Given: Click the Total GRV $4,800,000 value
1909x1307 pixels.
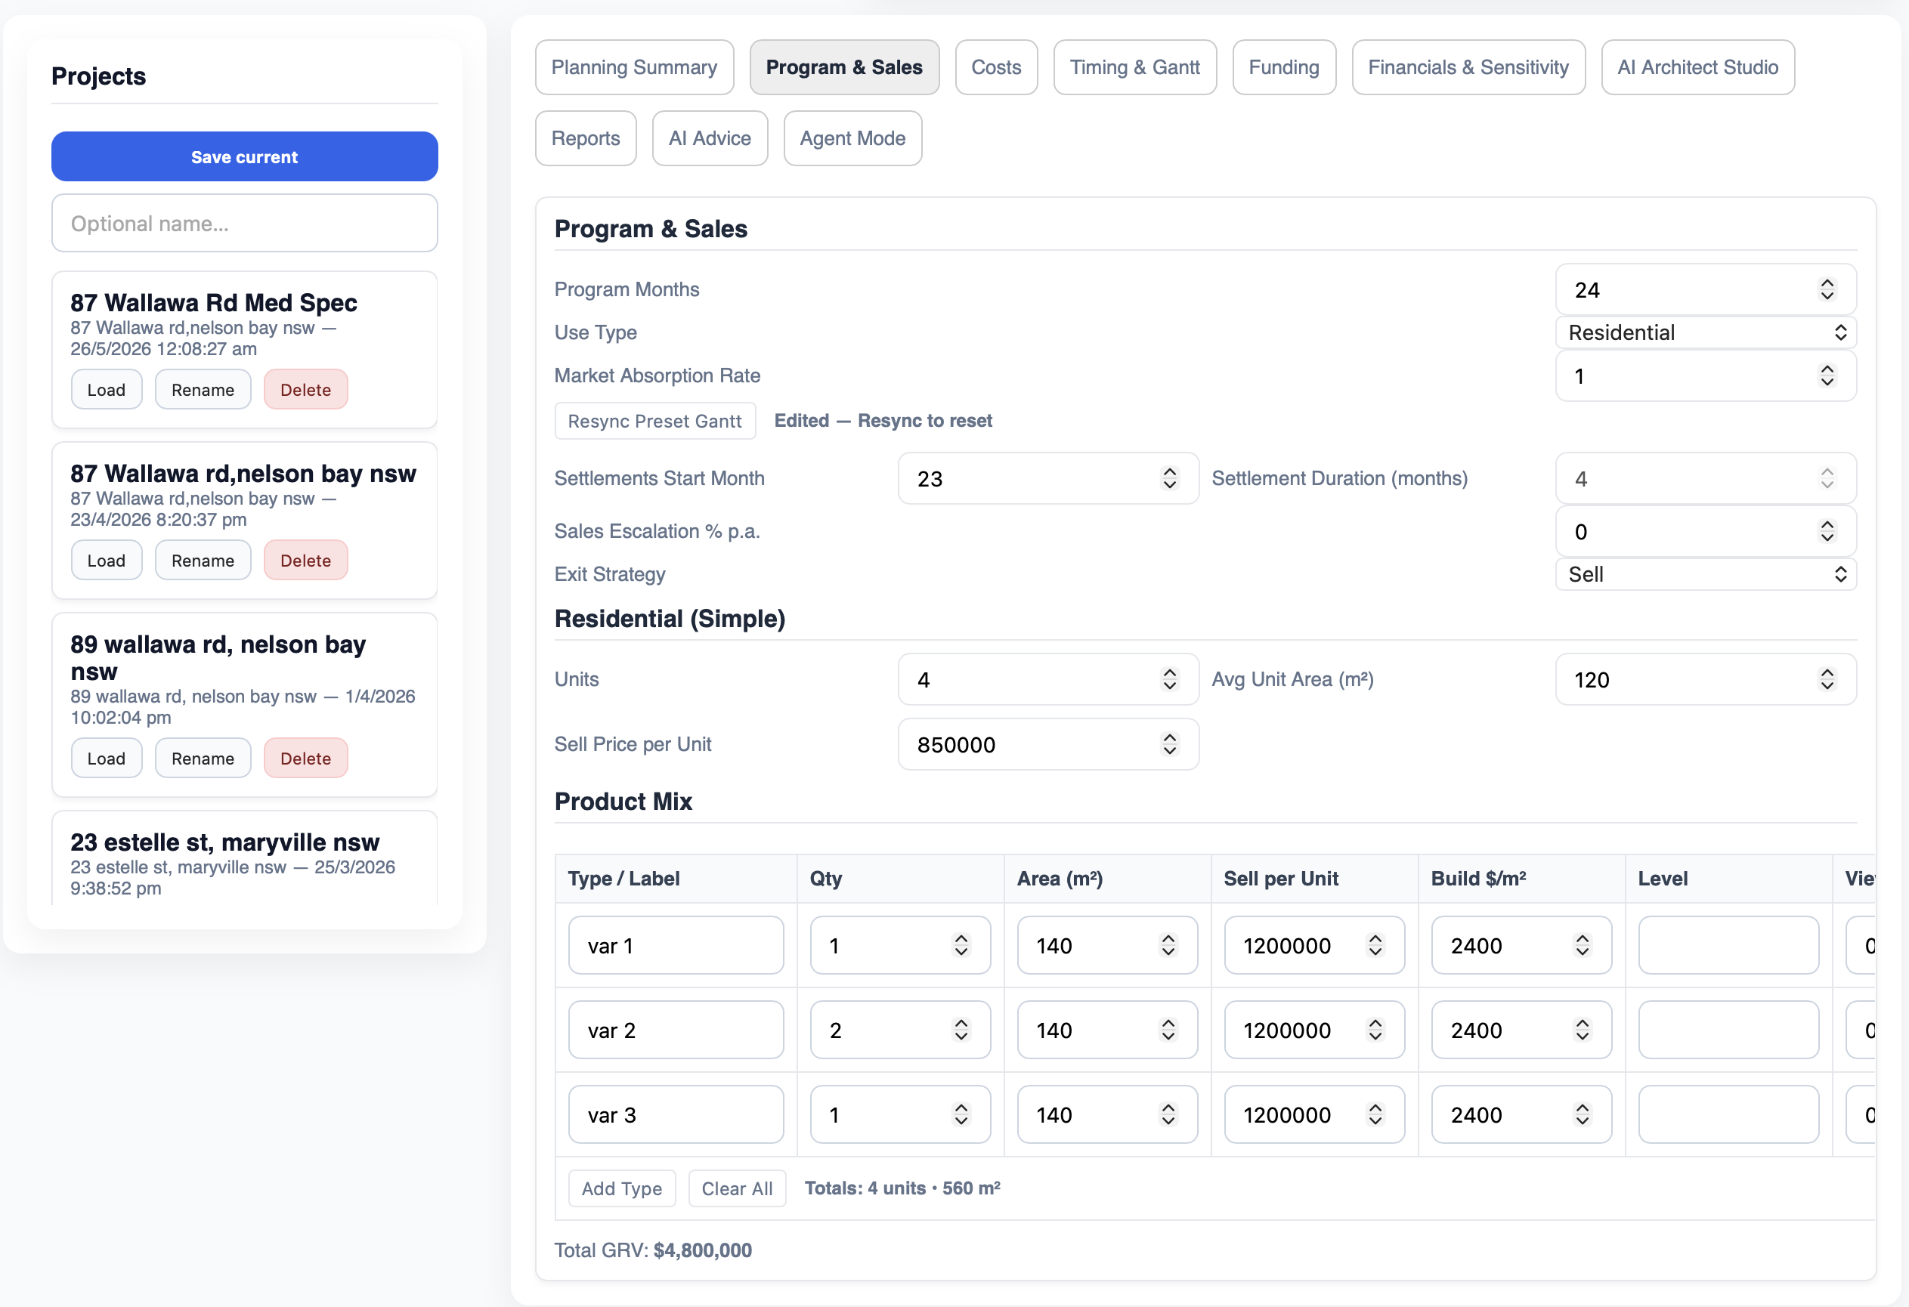Looking at the screenshot, I should (x=702, y=1249).
